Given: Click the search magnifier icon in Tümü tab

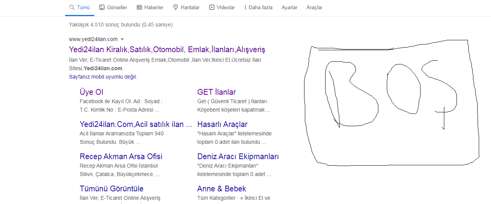Looking at the screenshot, I should [72, 7].
